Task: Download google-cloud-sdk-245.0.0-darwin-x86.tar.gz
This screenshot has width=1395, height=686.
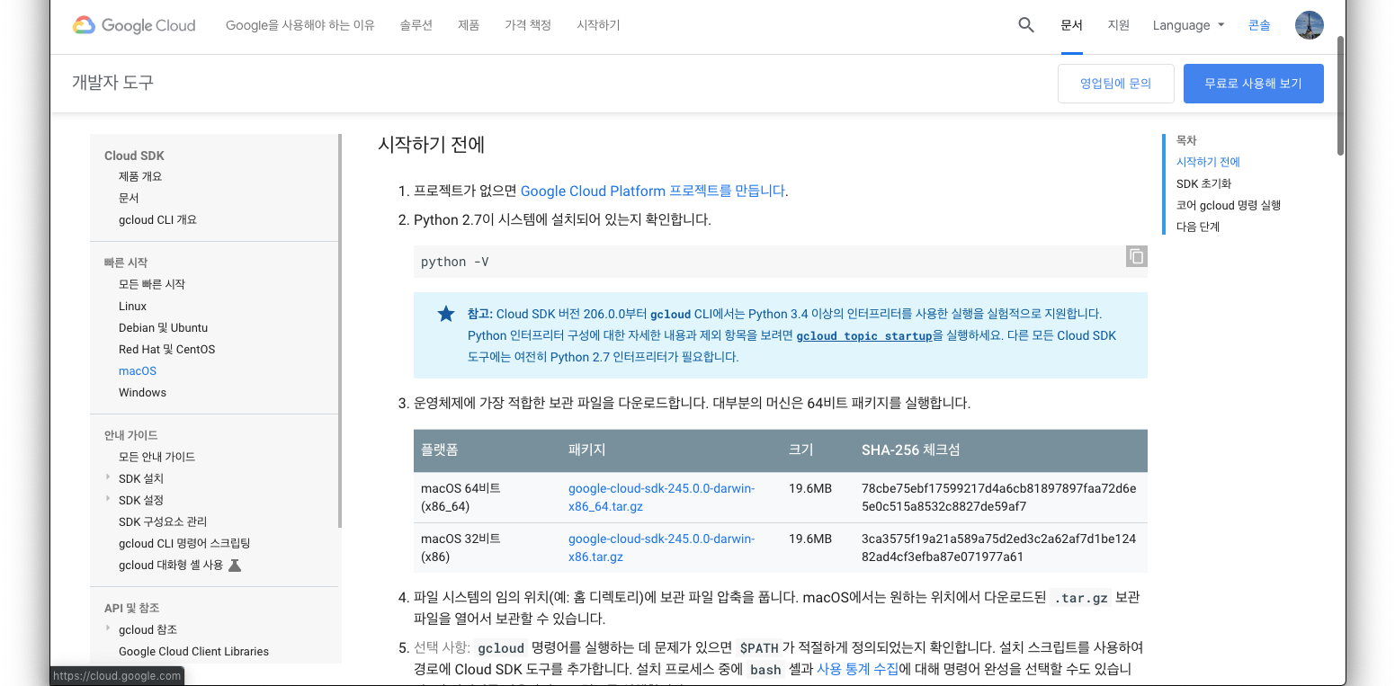Action: click(x=661, y=548)
